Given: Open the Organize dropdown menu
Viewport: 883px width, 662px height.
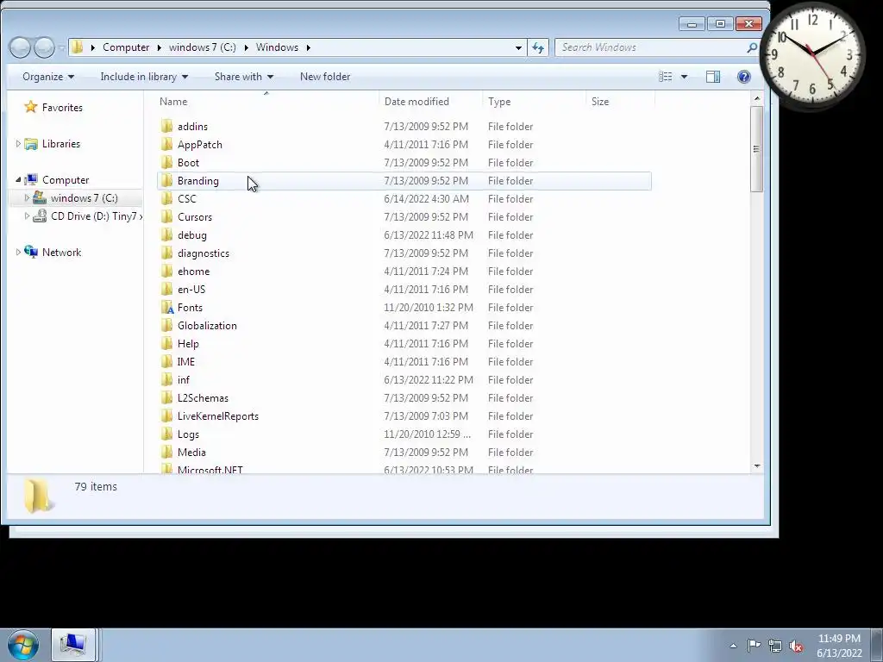Looking at the screenshot, I should [x=48, y=77].
